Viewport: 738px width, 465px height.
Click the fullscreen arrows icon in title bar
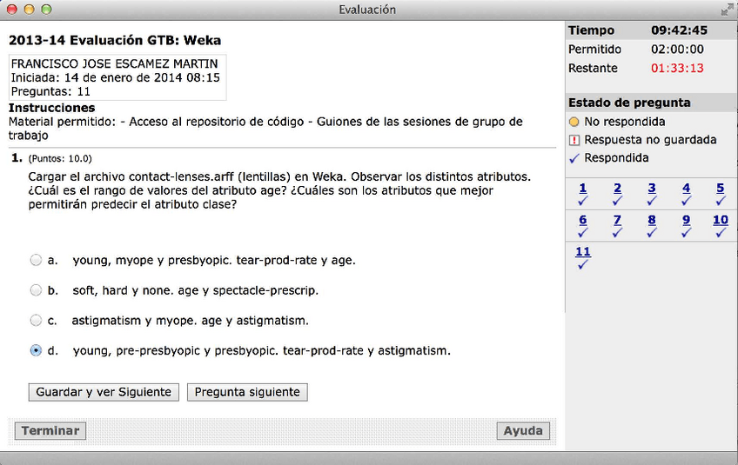pyautogui.click(x=727, y=10)
